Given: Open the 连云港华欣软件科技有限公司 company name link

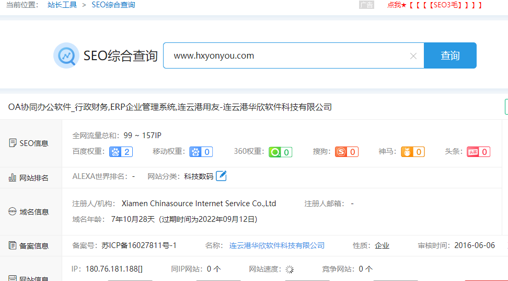Looking at the screenshot, I should pyautogui.click(x=276, y=245).
